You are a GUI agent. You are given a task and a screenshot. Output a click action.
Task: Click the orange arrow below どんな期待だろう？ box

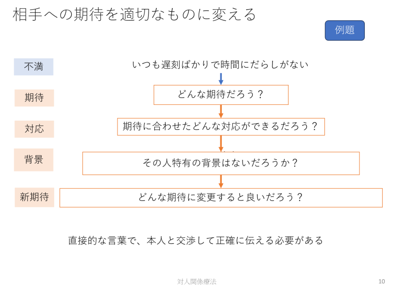pos(221,111)
